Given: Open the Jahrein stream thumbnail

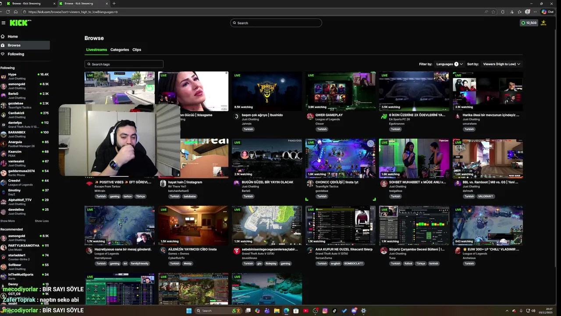Looking at the screenshot, I should [x=267, y=91].
